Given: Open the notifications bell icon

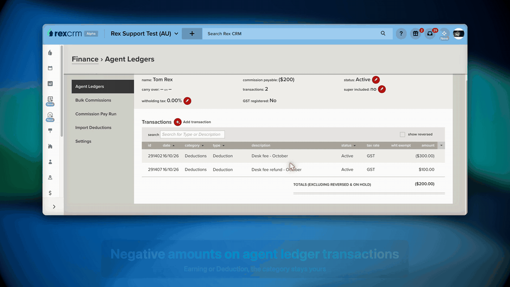Looking at the screenshot, I should tap(430, 33).
